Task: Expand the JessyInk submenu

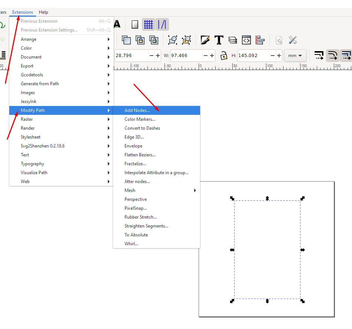Action: (x=61, y=102)
